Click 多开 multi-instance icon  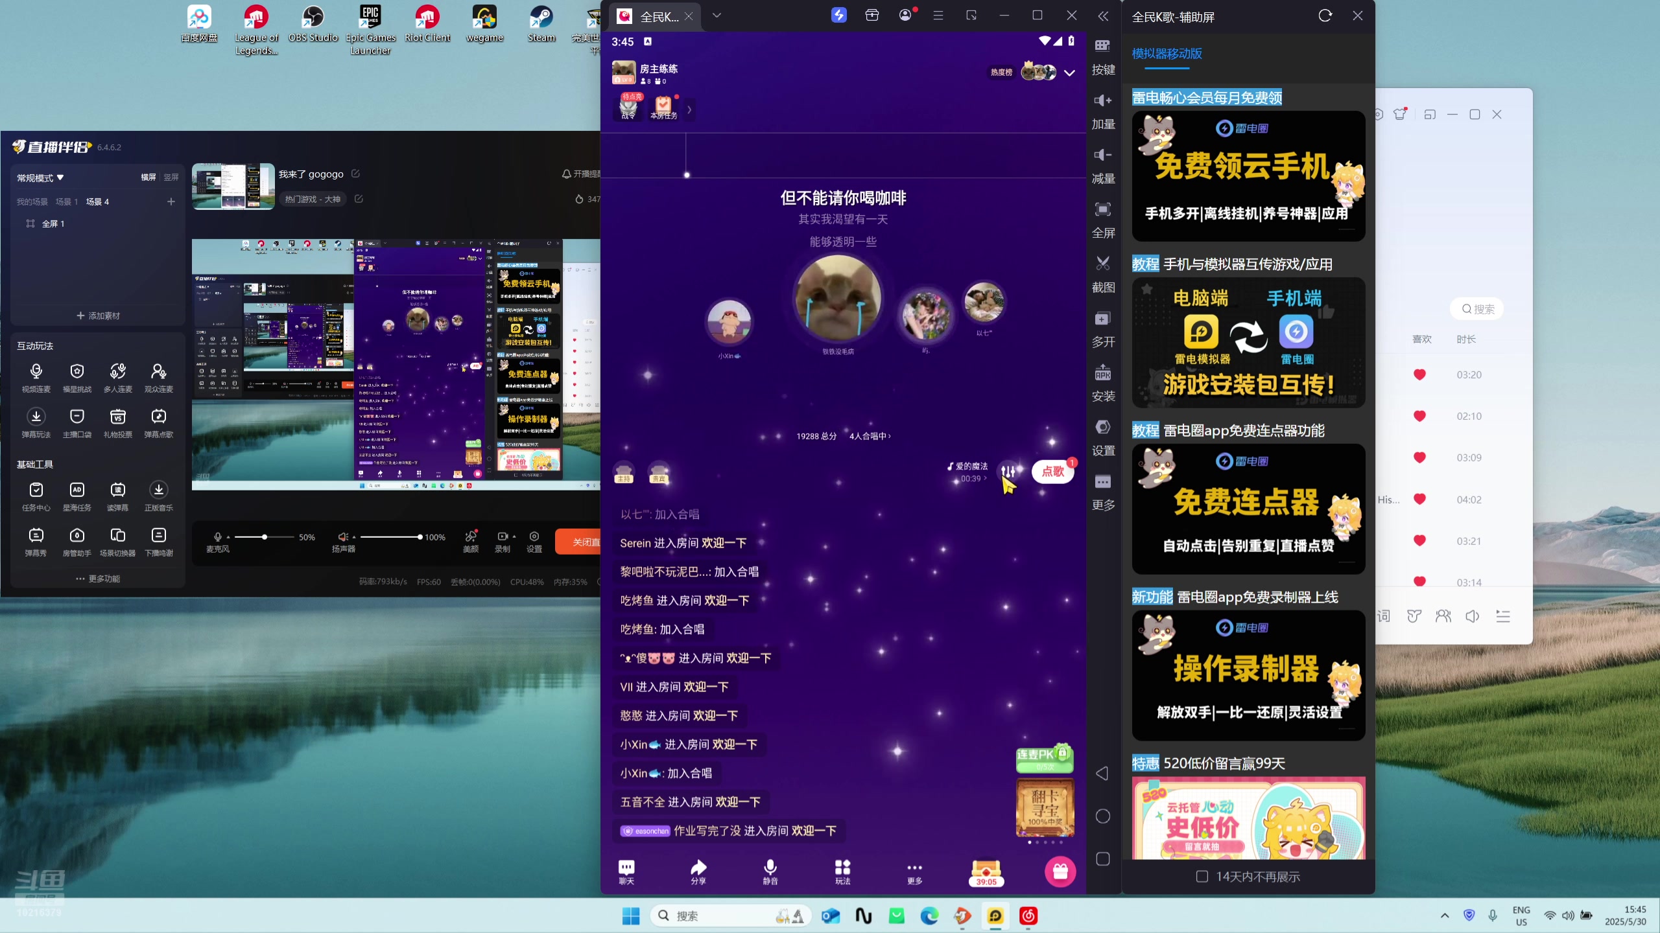pos(1103,329)
